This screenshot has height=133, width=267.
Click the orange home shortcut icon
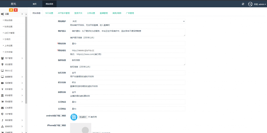(x=11, y=10)
